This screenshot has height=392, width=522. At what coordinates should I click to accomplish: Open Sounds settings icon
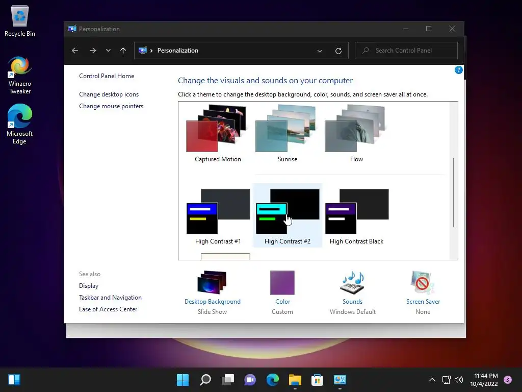click(353, 283)
